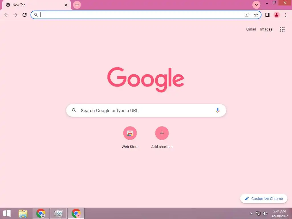Open a new tab with the plus button
292x219 pixels.
tap(77, 5)
